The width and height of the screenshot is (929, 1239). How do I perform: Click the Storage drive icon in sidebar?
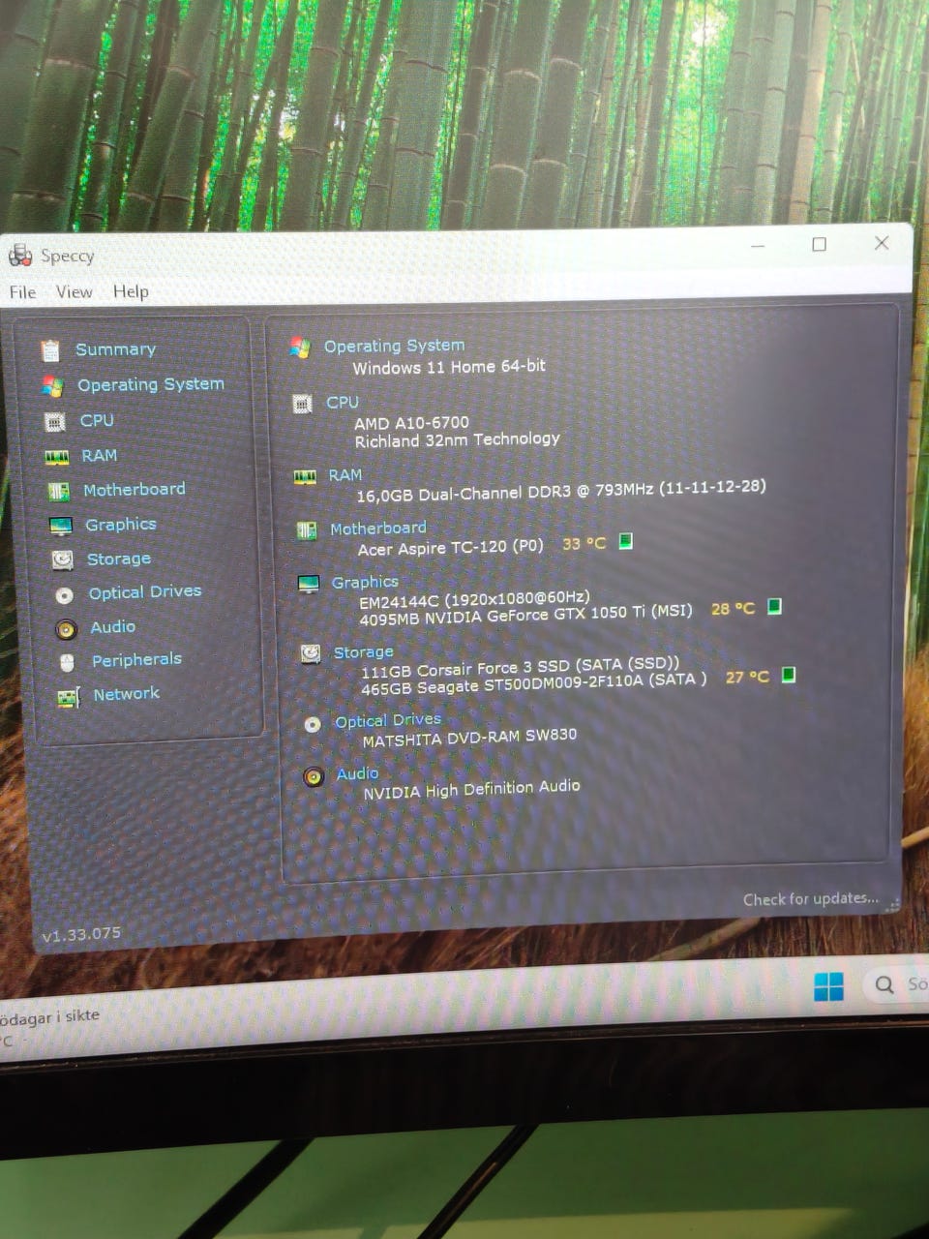pyautogui.click(x=63, y=559)
